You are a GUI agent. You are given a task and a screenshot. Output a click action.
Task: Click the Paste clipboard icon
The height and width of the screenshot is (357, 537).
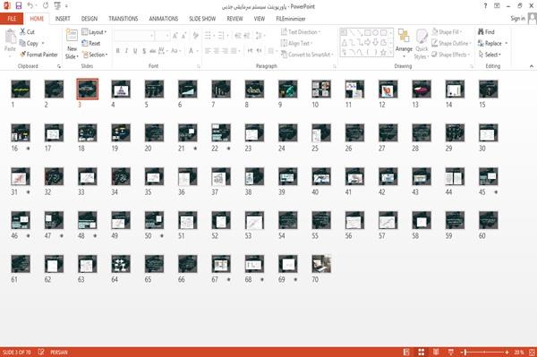(x=10, y=37)
